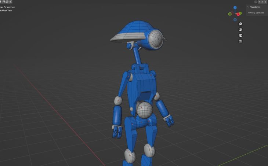This screenshot has height=166, width=268.
Task: Enable X axis mirror toggle
Action: click(259, 2)
